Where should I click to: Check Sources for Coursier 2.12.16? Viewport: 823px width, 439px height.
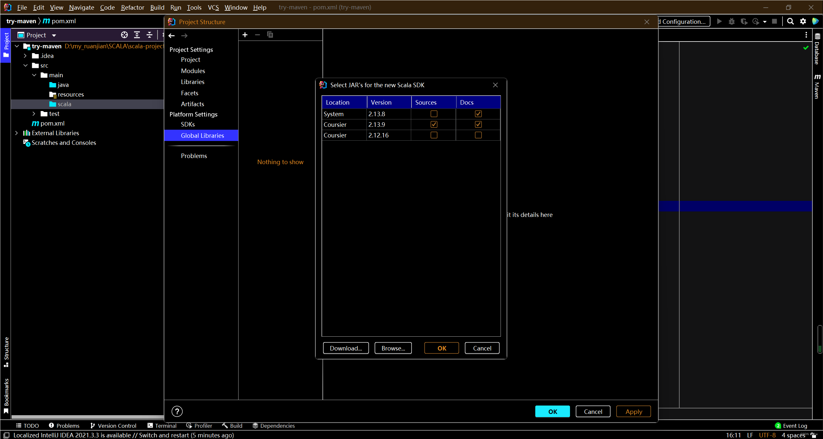[x=434, y=135]
